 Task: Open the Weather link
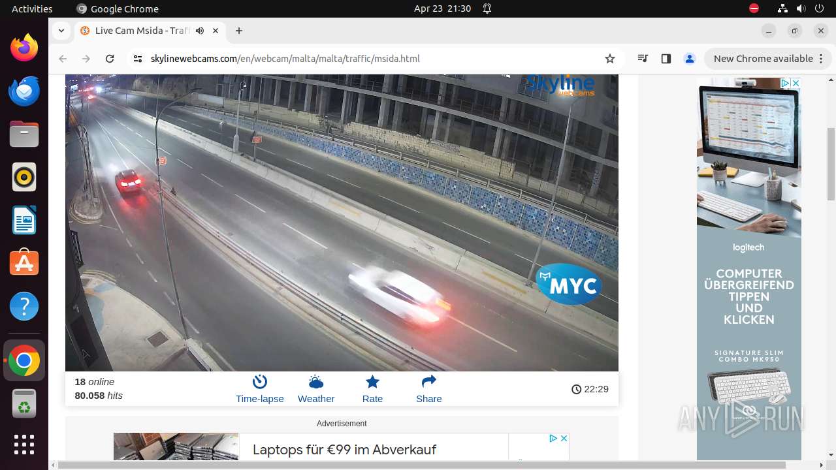pyautogui.click(x=316, y=389)
